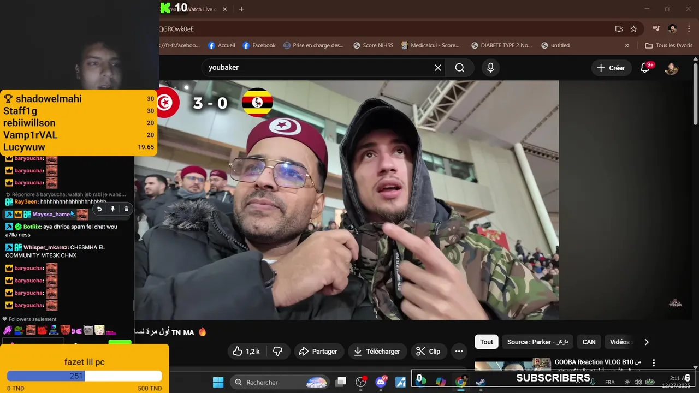This screenshot has width=699, height=393.
Task: Open the Accueil Facebook bookmark
Action: click(222, 45)
